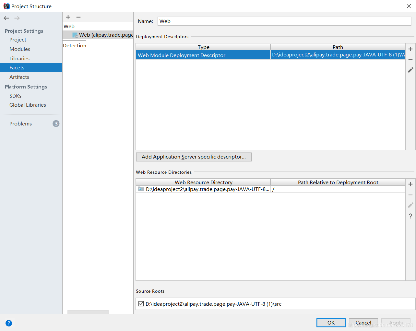Viewport: 416px width, 331px height.
Task: Remove web resource directory with minus icon
Action: (x=410, y=195)
